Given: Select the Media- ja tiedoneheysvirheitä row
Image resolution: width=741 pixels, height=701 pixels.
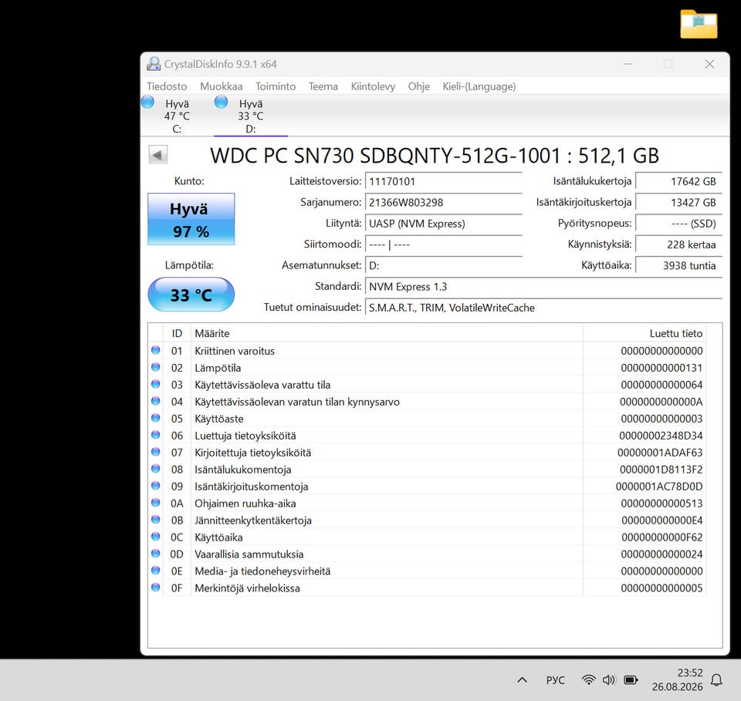Looking at the screenshot, I should pos(427,571).
